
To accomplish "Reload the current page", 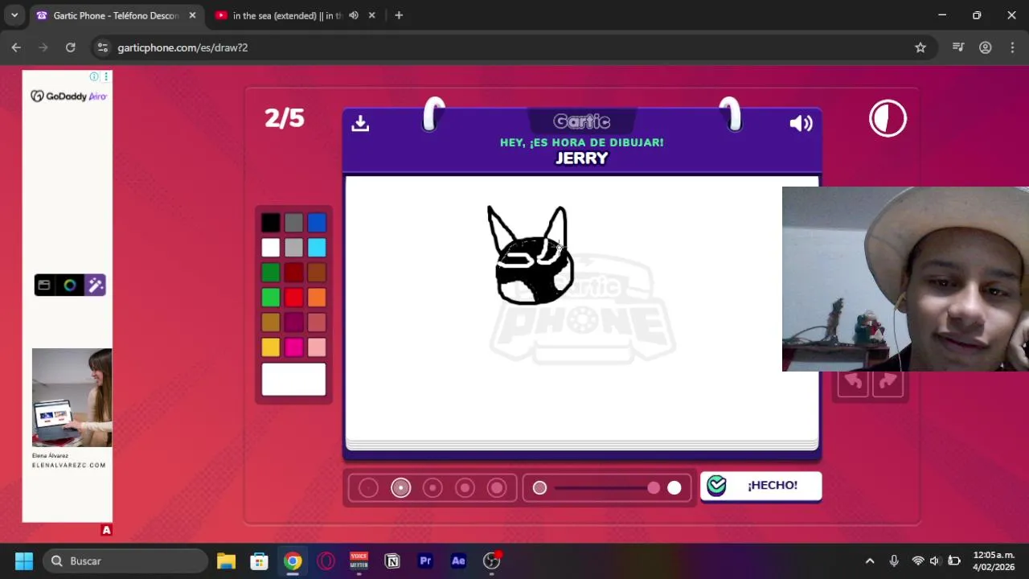I will click(x=71, y=47).
